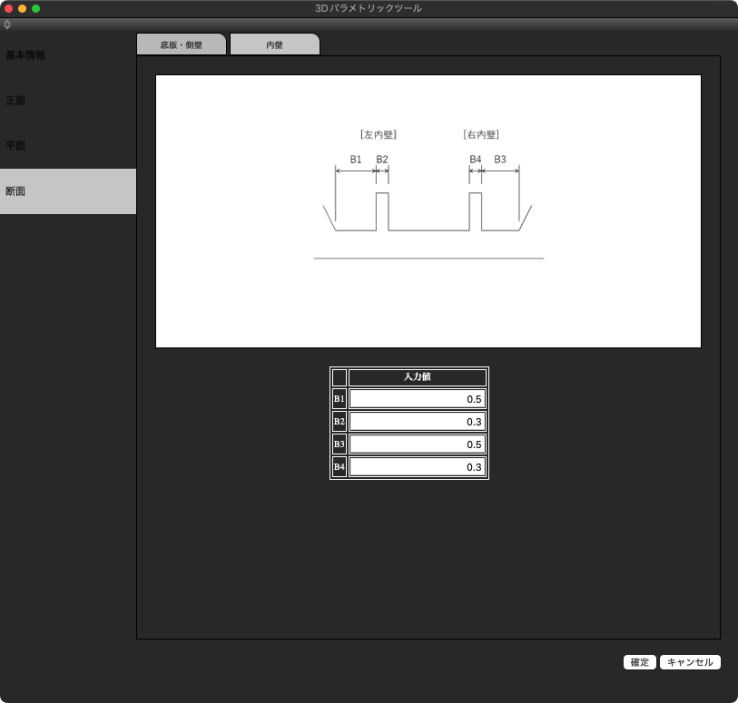
Task: Select the B4 input field
Action: point(417,467)
